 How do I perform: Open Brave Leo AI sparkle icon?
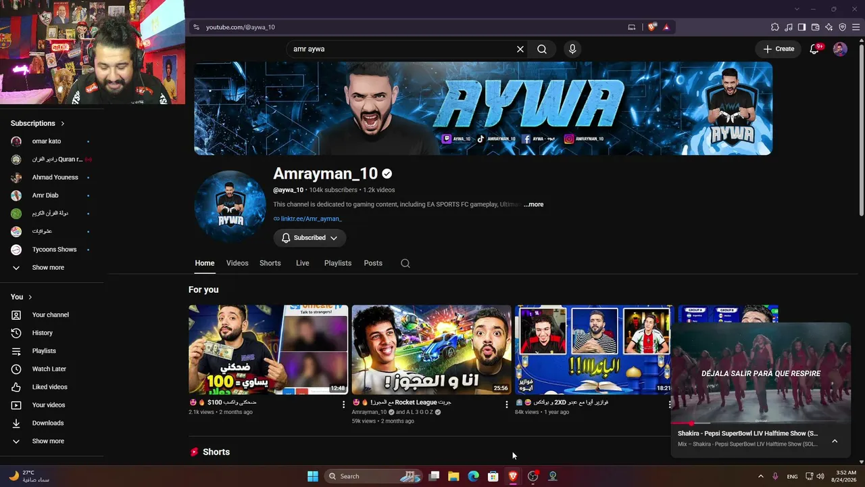click(829, 27)
